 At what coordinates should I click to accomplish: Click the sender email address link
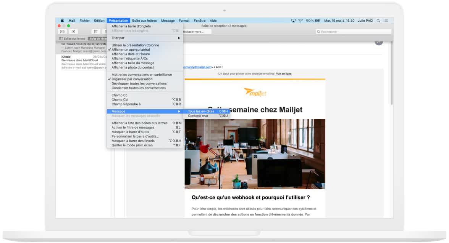pyautogui.click(x=197, y=67)
